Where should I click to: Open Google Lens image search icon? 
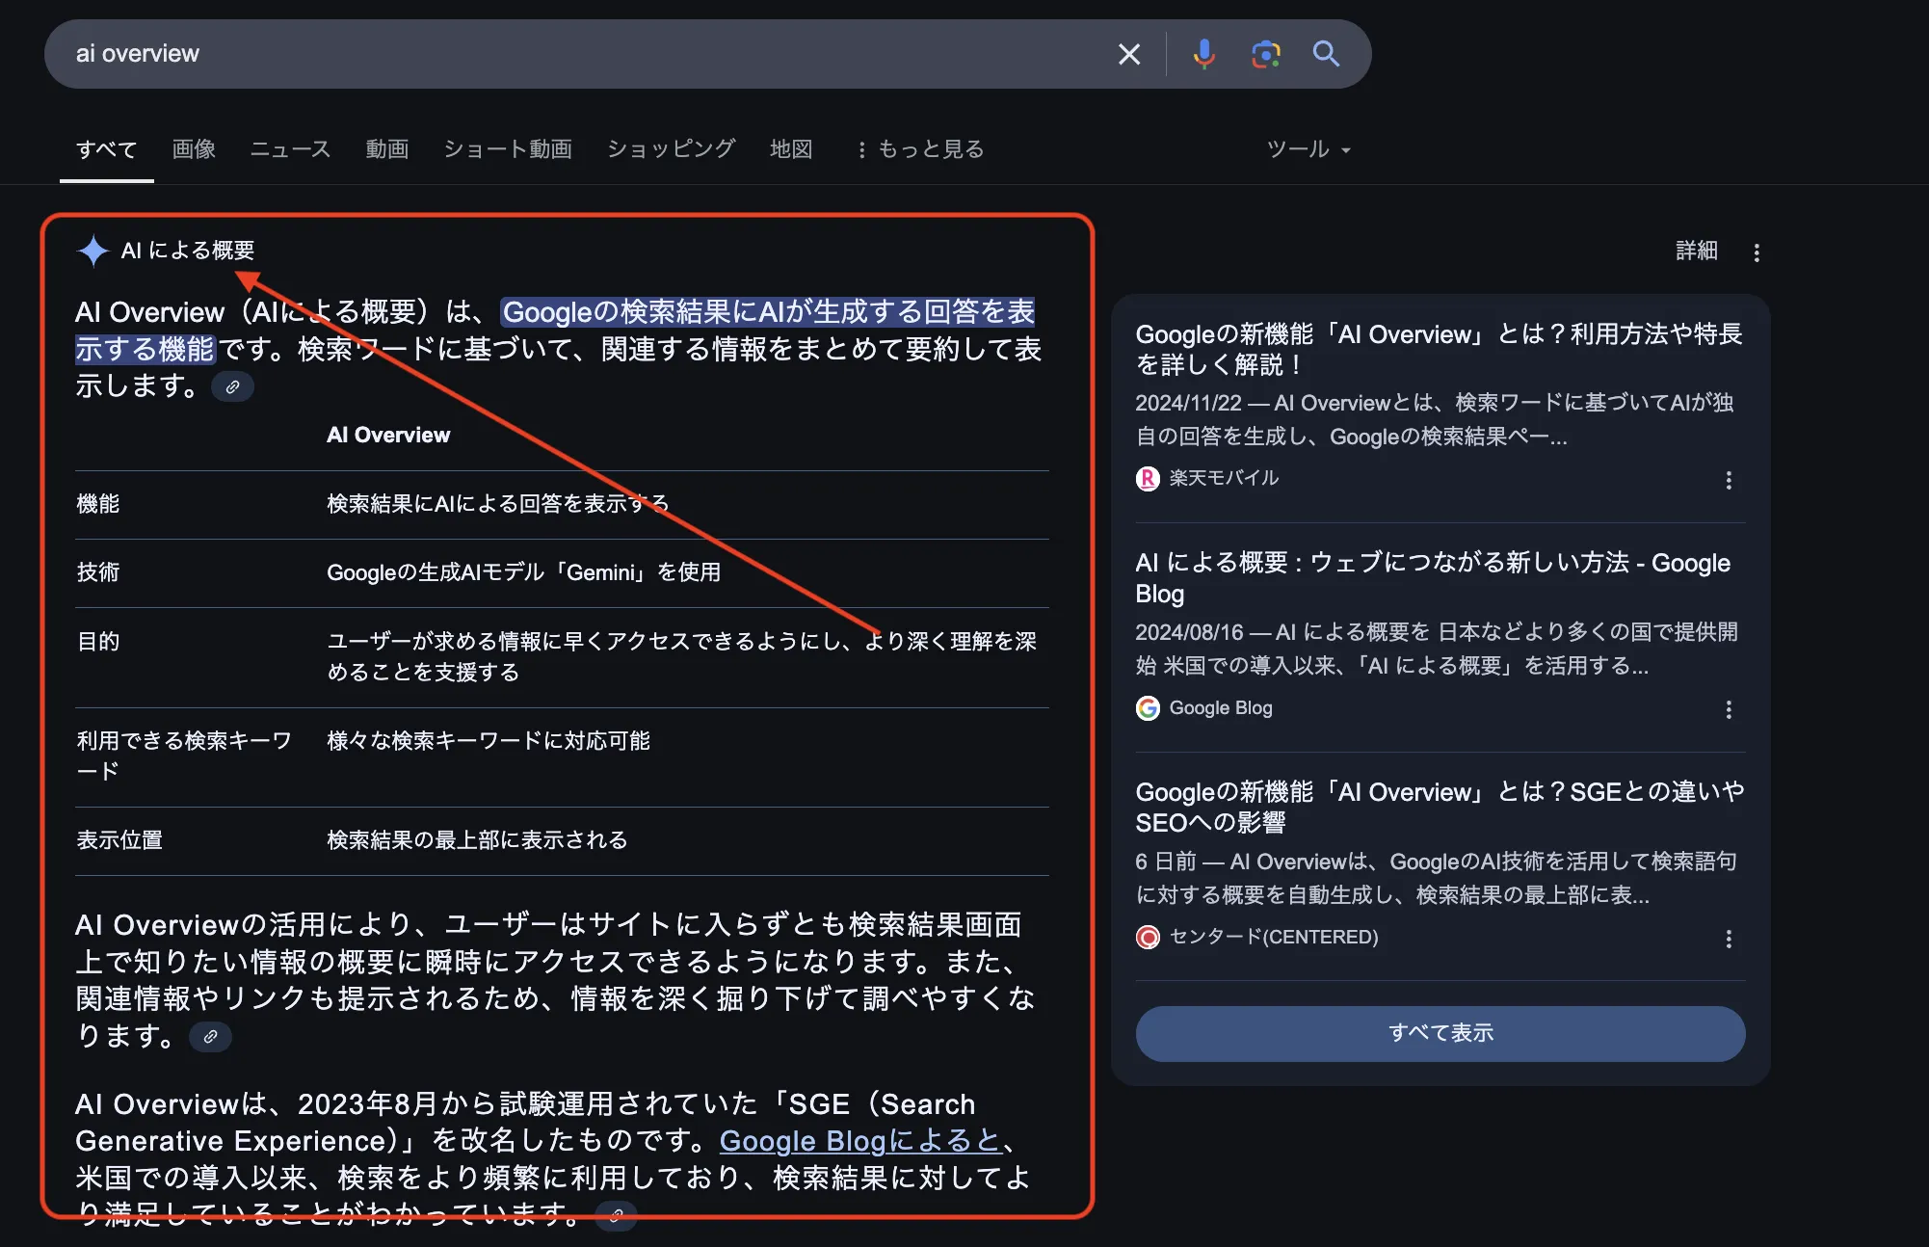click(1265, 54)
